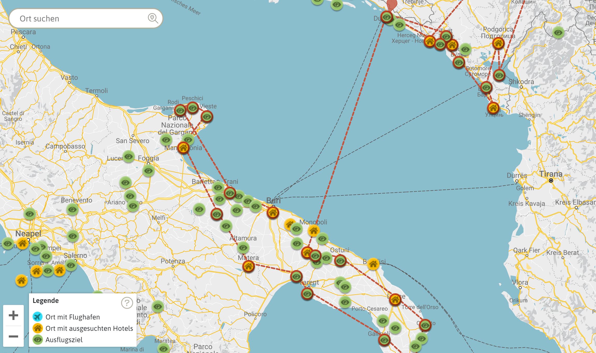Screen dimensions: 596x353
Task: Click the sightseeing marker at Benevento
Action: click(72, 209)
